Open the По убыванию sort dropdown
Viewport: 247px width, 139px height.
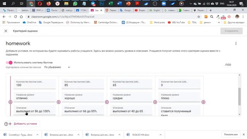[x=57, y=67]
